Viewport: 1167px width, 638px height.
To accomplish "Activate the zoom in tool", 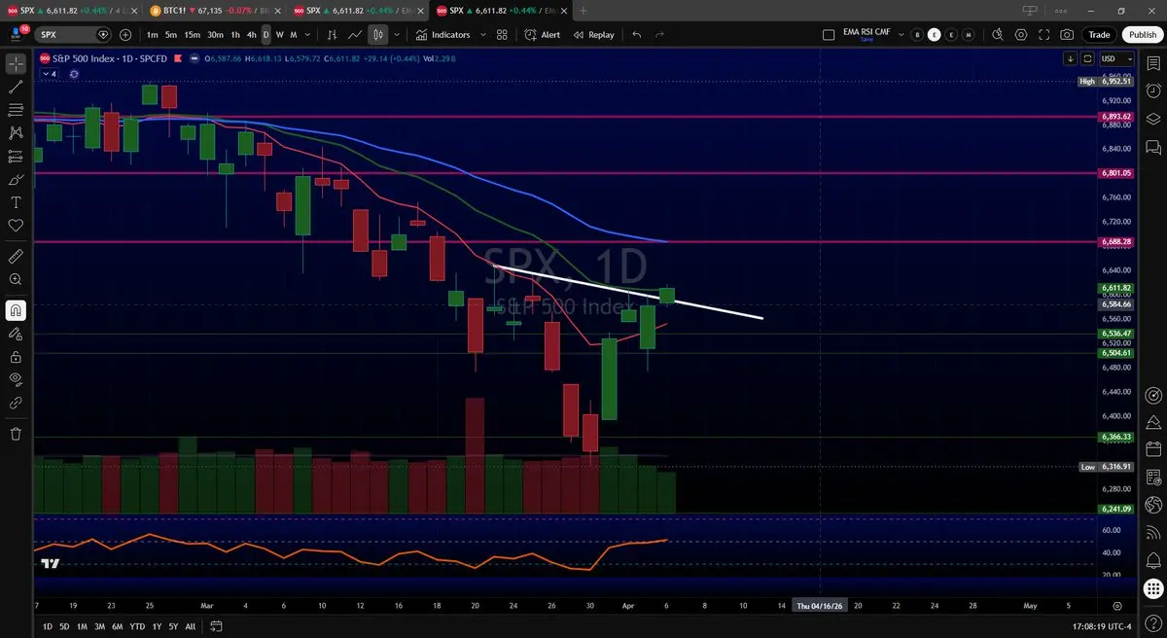I will pyautogui.click(x=16, y=279).
